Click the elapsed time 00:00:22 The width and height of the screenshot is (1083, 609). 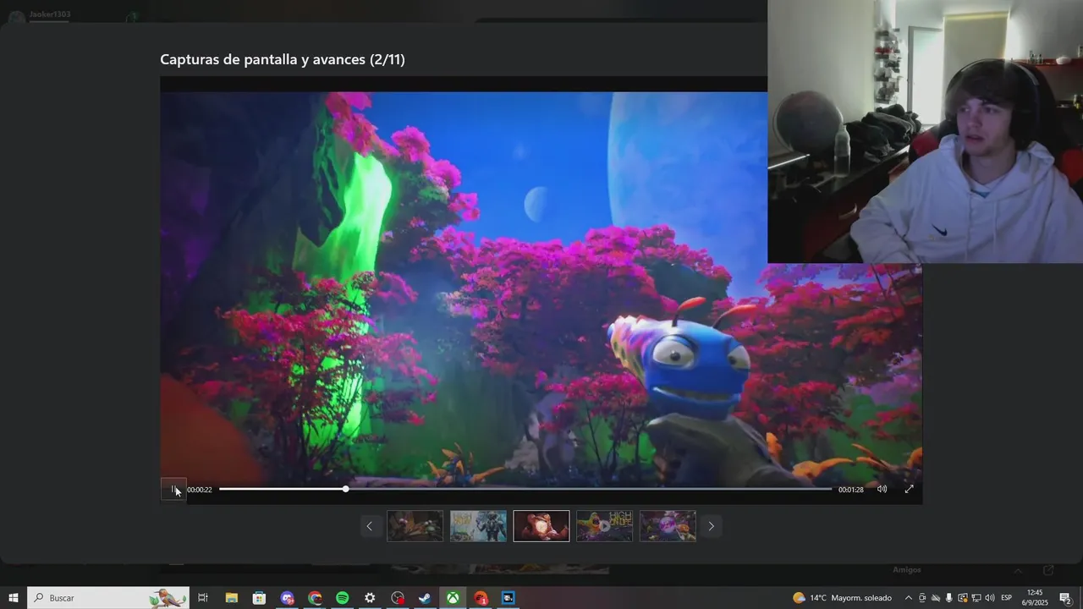[200, 490]
